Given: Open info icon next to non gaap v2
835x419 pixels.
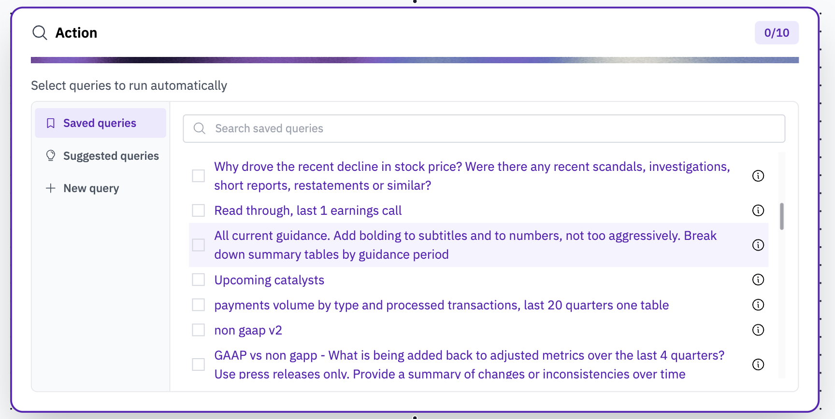Looking at the screenshot, I should (758, 330).
